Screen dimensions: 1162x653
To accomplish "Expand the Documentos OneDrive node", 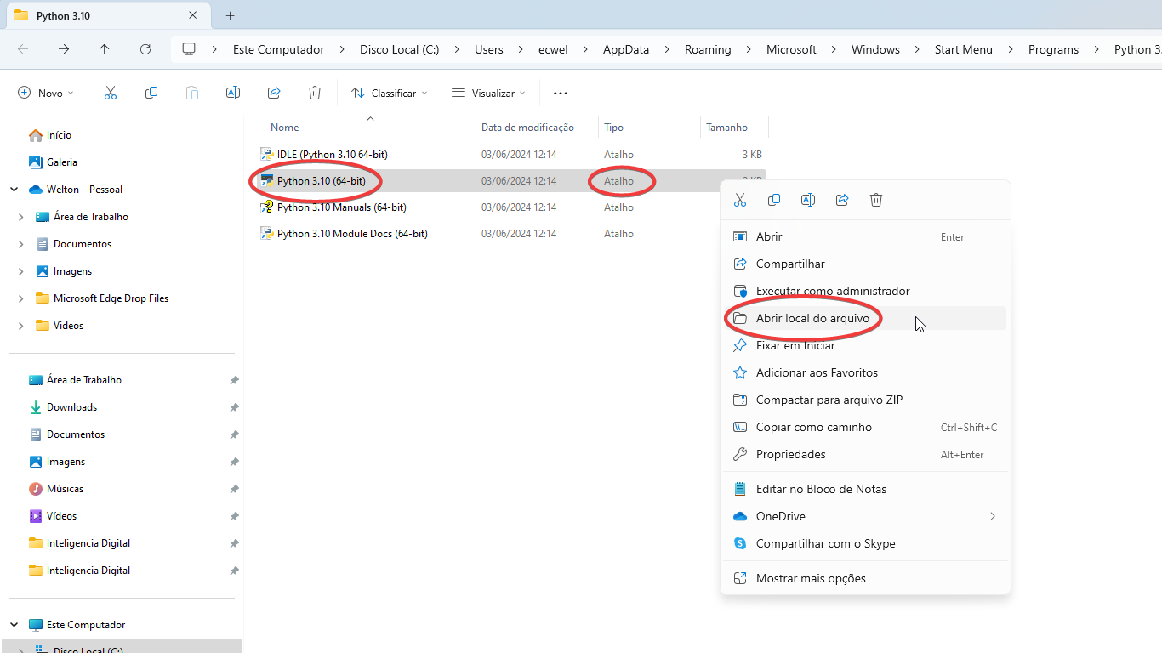I will click(21, 244).
